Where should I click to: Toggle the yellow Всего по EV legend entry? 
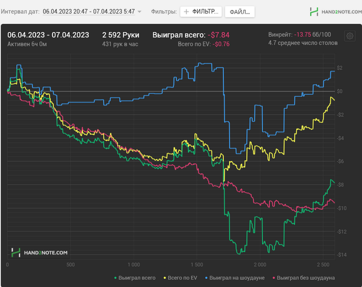pos(180,278)
